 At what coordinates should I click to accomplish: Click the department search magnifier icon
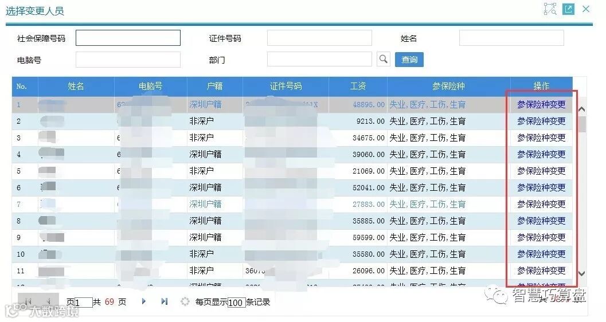pos(383,59)
